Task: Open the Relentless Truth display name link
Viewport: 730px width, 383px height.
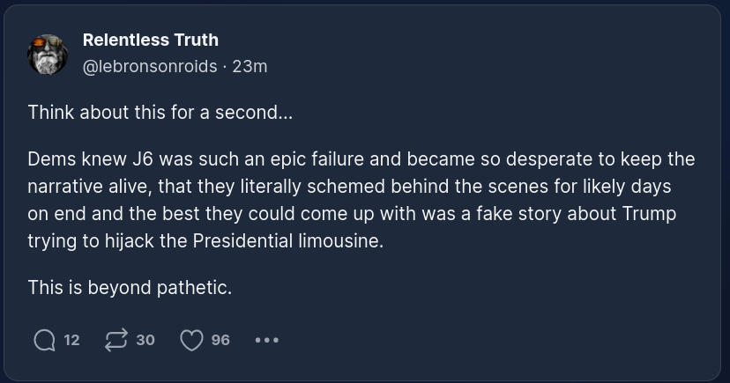Action: (x=150, y=40)
